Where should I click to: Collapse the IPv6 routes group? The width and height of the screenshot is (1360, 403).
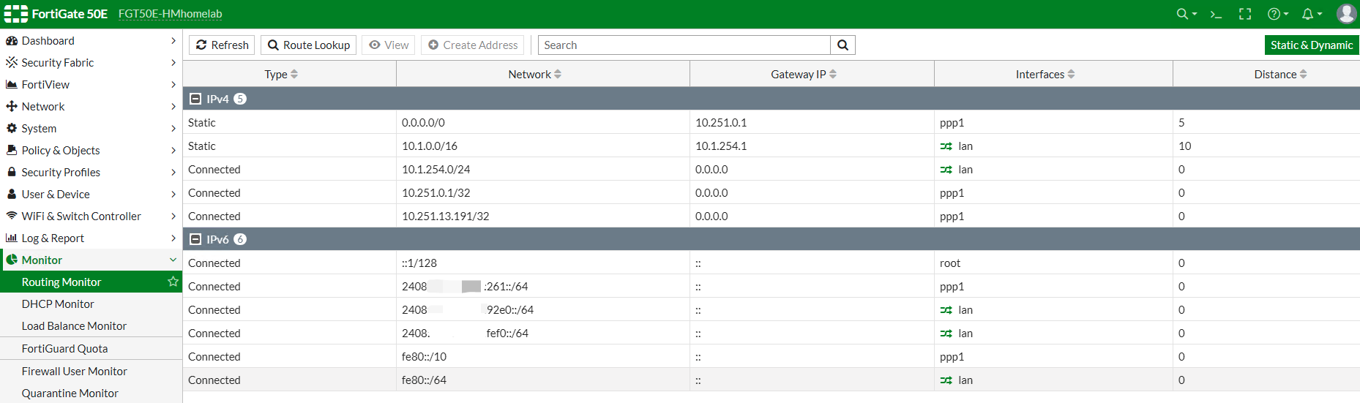[x=195, y=239]
